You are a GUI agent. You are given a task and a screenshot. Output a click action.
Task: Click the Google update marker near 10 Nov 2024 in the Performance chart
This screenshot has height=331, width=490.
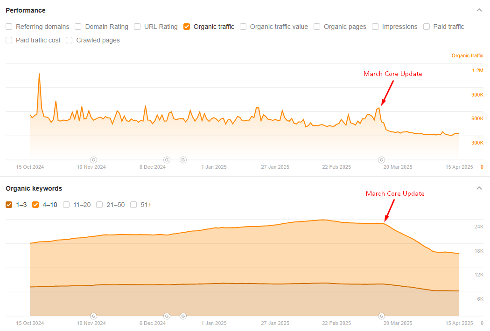pyautogui.click(x=93, y=160)
